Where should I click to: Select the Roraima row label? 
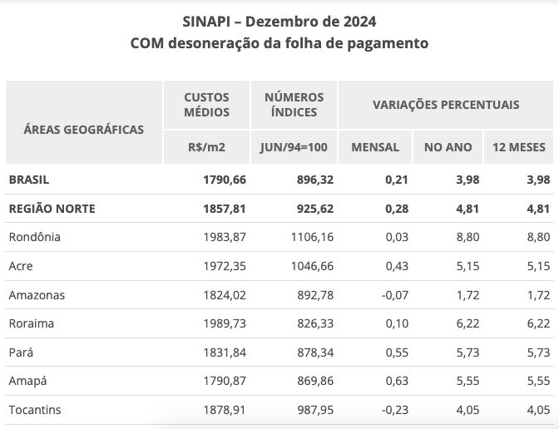click(32, 323)
